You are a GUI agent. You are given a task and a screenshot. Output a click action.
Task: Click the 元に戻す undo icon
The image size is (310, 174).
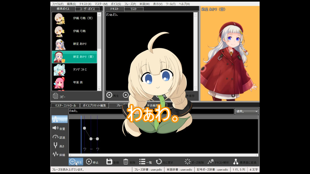coord(159,161)
